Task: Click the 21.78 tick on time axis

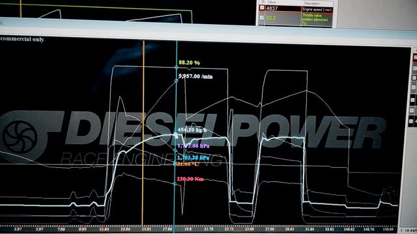Action: [208, 229]
